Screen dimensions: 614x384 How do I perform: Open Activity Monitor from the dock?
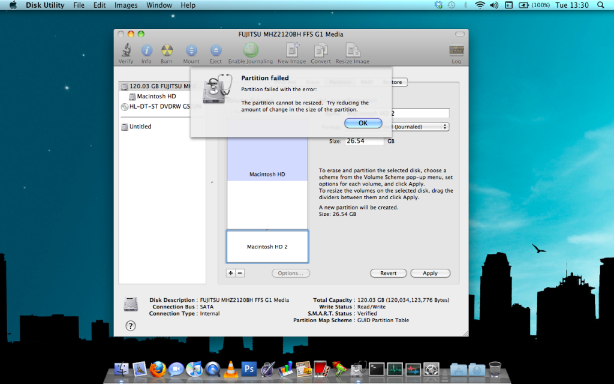(395, 369)
